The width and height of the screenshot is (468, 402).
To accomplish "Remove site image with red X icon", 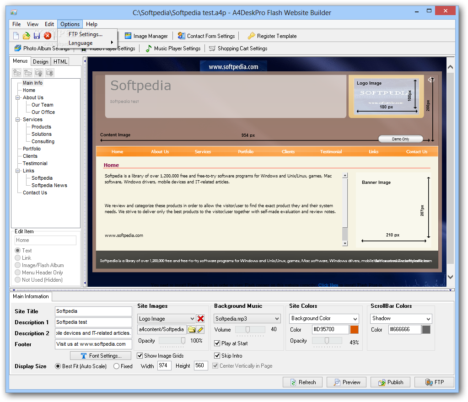I will pyautogui.click(x=200, y=319).
